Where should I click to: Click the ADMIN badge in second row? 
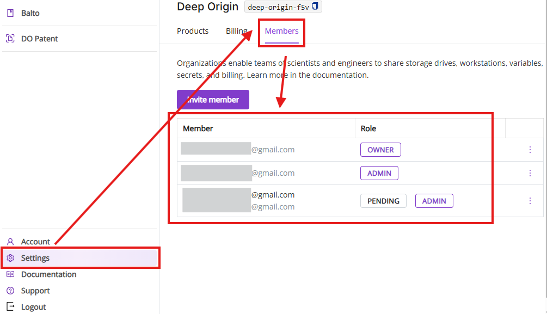pyautogui.click(x=379, y=173)
